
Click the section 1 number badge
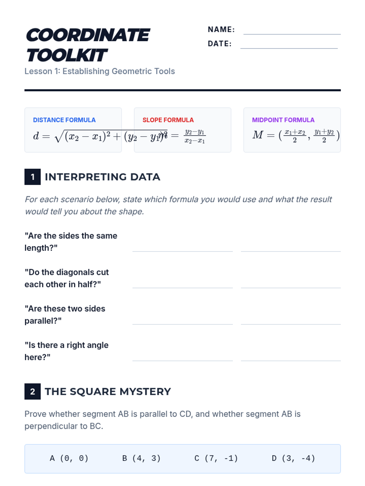(33, 177)
